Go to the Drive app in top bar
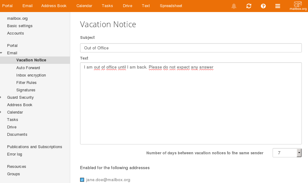The height and width of the screenshot is (183, 308). click(x=128, y=6)
